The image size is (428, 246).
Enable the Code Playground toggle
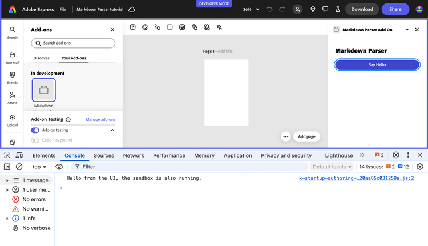(35, 140)
